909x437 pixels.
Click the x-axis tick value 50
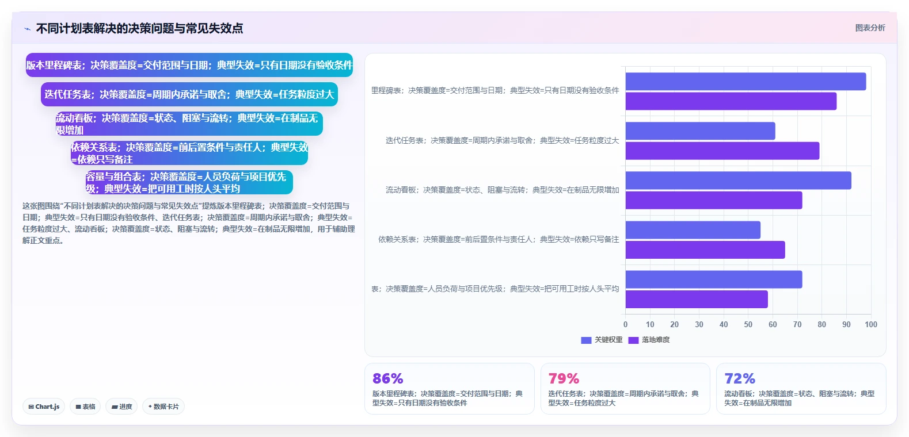748,325
